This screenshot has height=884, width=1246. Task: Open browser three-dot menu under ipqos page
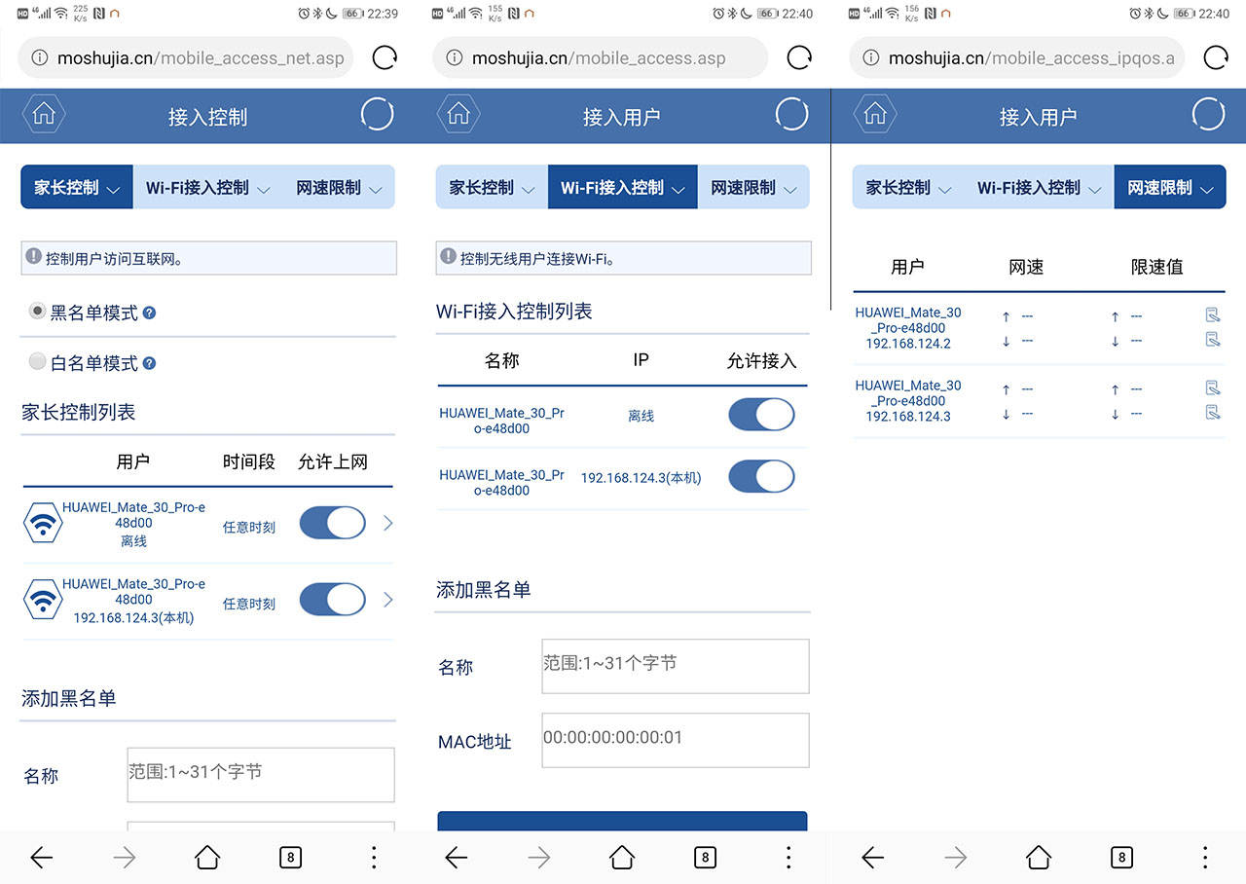1205,857
